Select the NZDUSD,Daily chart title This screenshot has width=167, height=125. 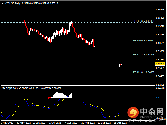[x=13, y=3]
